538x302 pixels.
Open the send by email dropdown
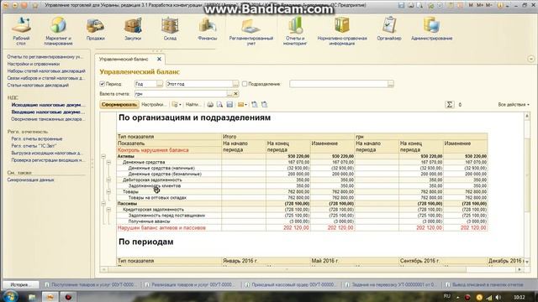coord(242,104)
